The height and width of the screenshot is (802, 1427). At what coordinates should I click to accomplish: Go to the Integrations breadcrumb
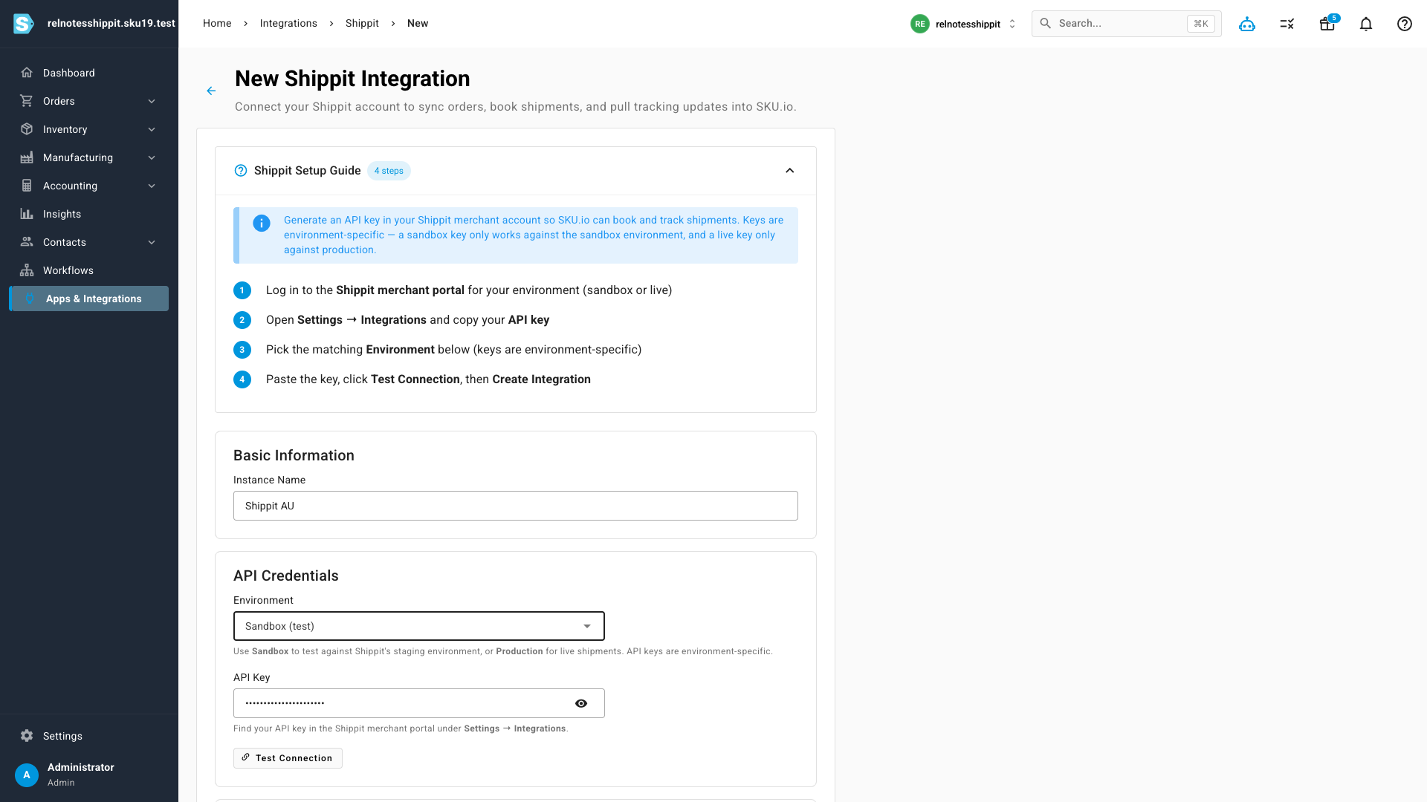point(288,24)
